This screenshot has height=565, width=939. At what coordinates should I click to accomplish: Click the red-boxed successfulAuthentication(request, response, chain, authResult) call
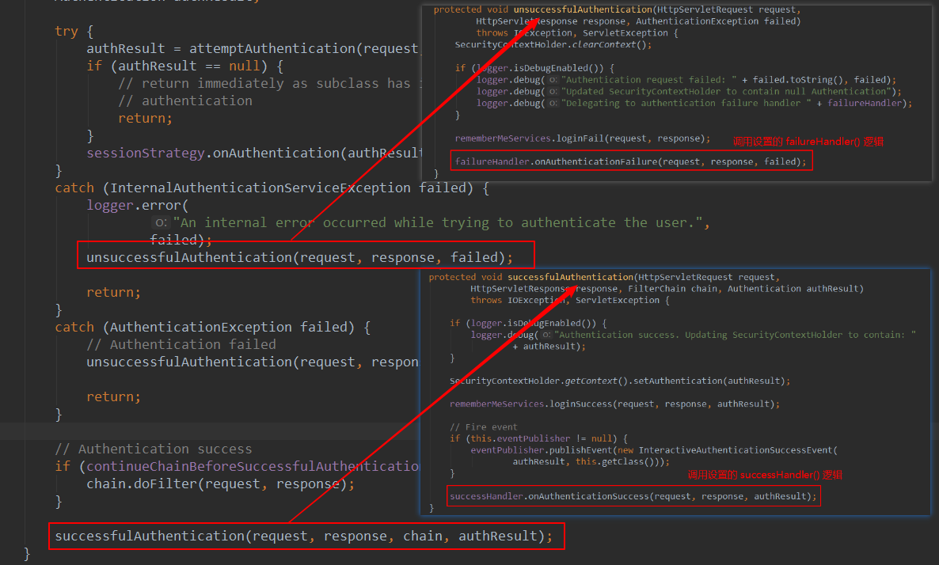click(306, 536)
